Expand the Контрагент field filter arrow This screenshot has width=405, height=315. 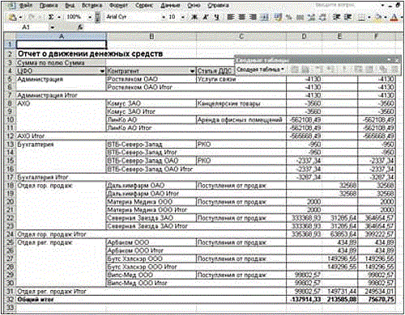point(192,71)
